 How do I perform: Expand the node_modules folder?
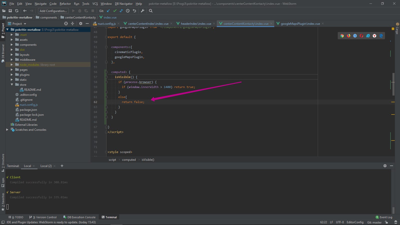[11, 65]
